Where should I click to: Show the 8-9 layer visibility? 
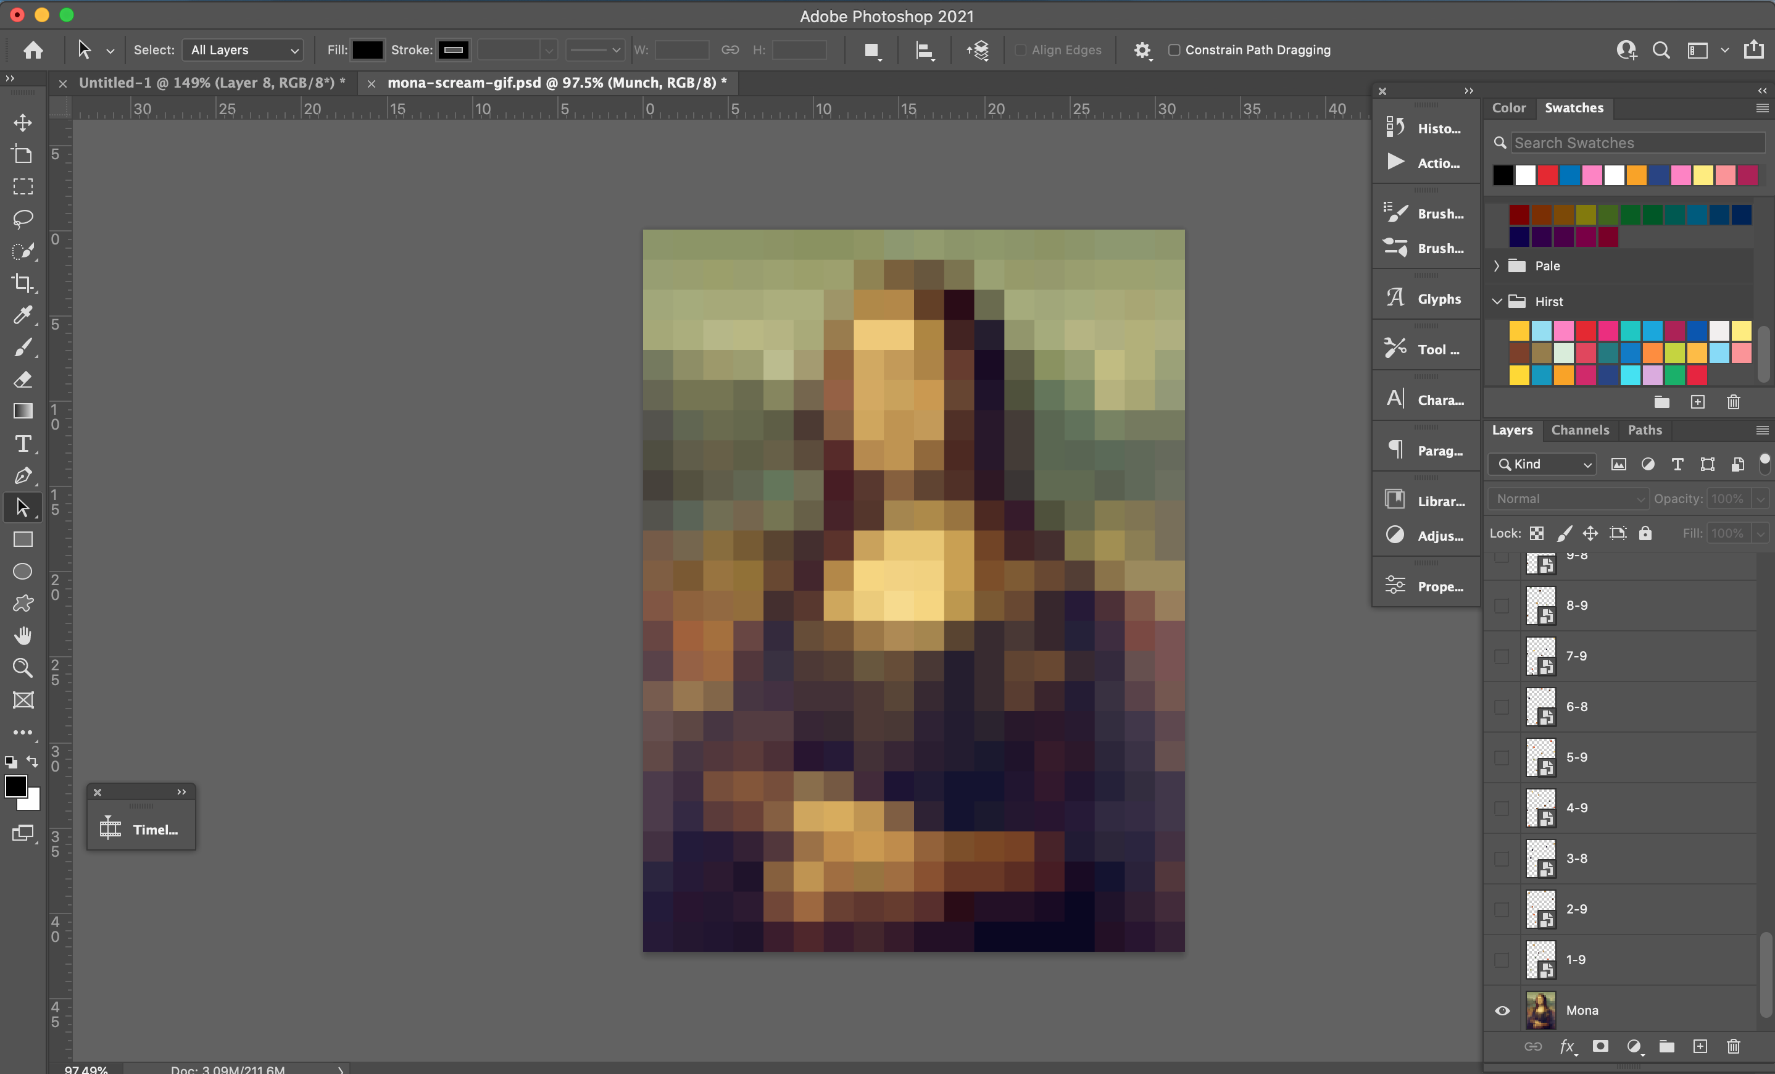1502,605
